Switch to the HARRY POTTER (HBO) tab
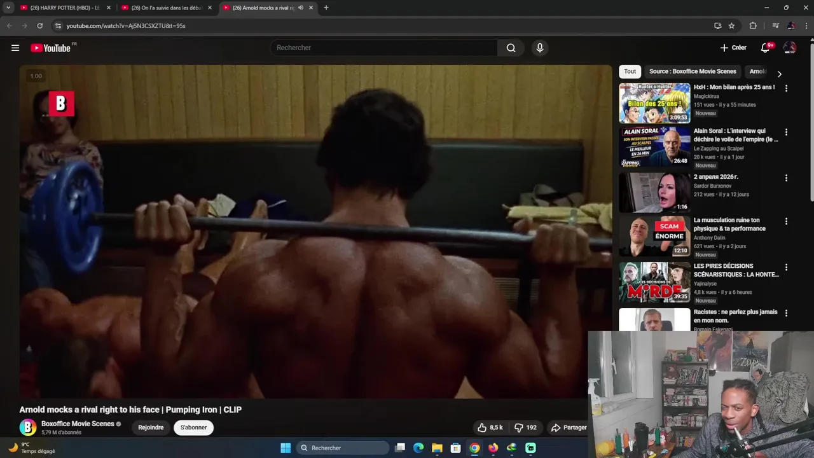 pos(65,8)
